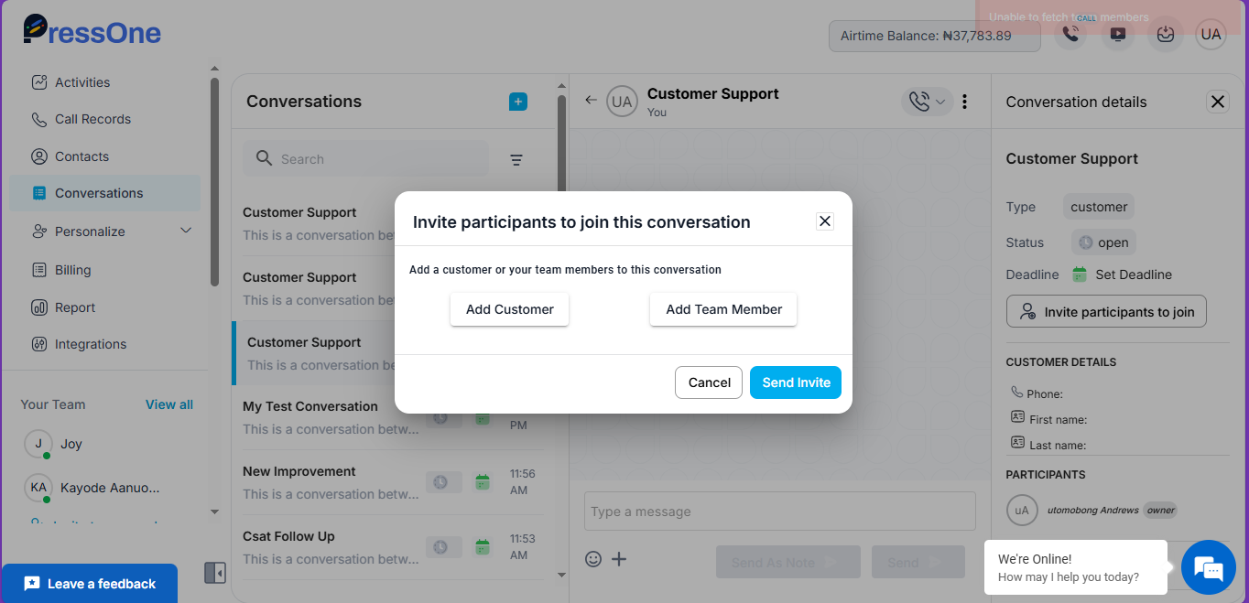Image resolution: width=1249 pixels, height=603 pixels.
Task: Click the Send Invite button
Action: pos(796,382)
